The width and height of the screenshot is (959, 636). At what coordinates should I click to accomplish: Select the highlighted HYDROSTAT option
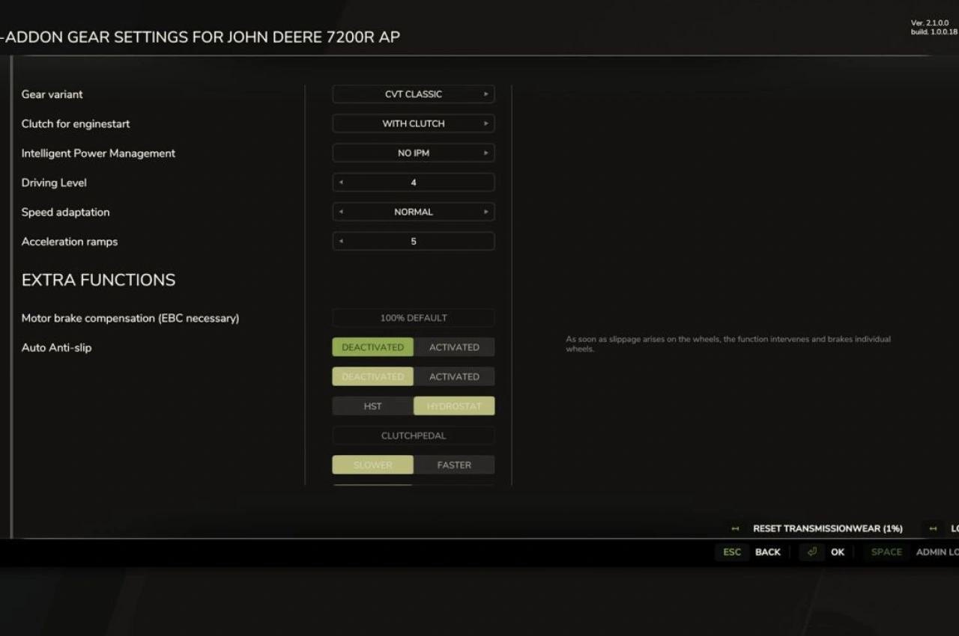point(454,406)
